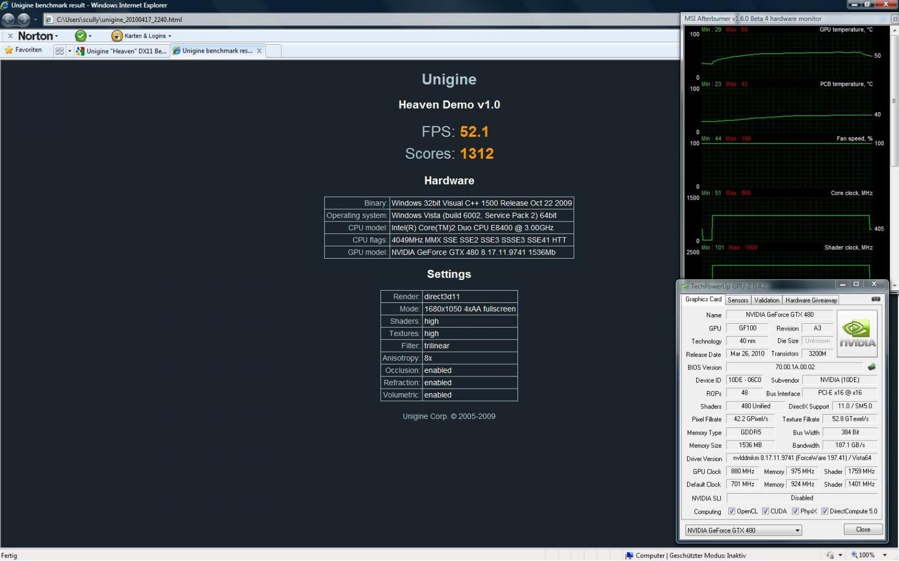Click the Scores value 1312

coord(476,154)
